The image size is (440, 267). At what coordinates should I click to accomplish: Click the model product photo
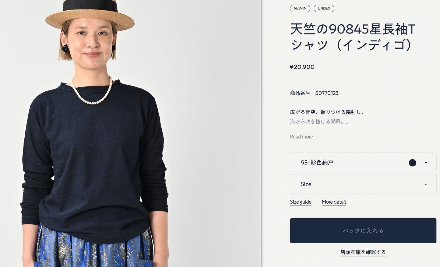coord(130,133)
